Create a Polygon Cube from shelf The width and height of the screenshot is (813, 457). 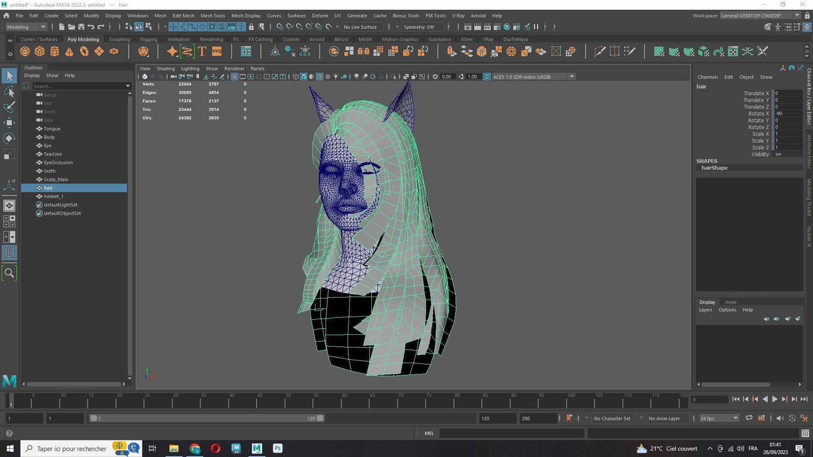click(40, 52)
